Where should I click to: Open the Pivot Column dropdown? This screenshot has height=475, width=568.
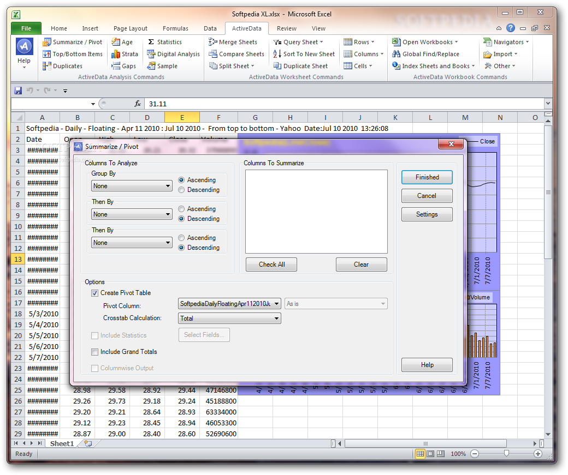(x=229, y=304)
